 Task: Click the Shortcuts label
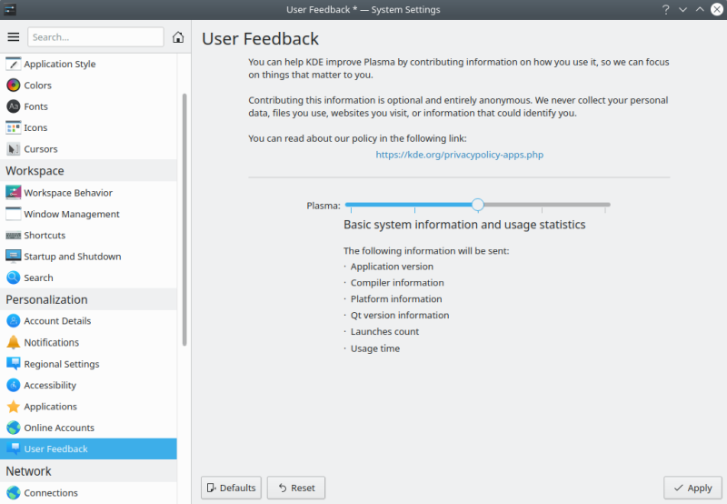[x=45, y=236]
